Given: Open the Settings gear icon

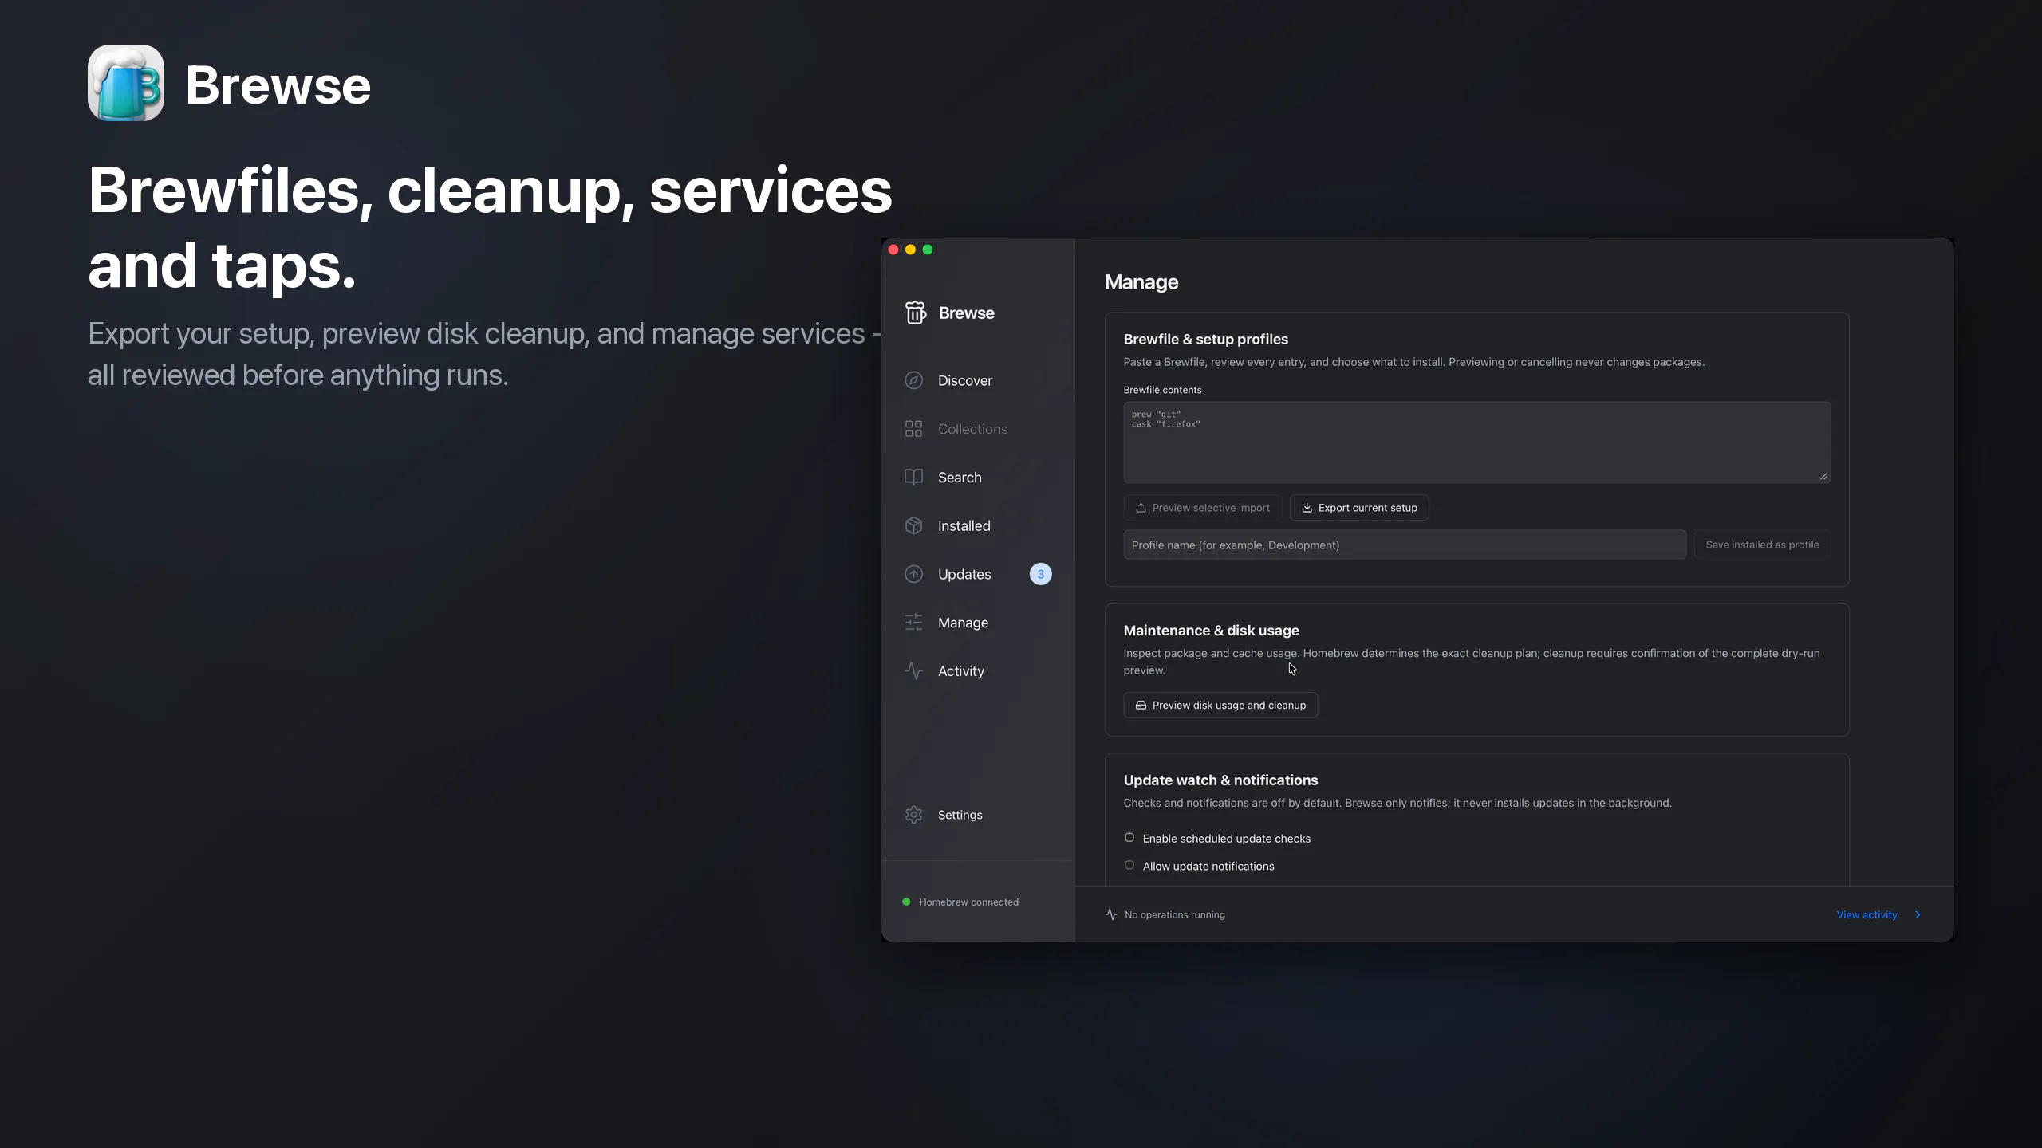Looking at the screenshot, I should click(x=914, y=815).
